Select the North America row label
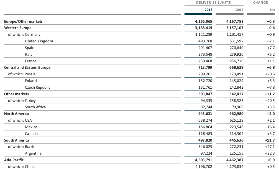 16,114
